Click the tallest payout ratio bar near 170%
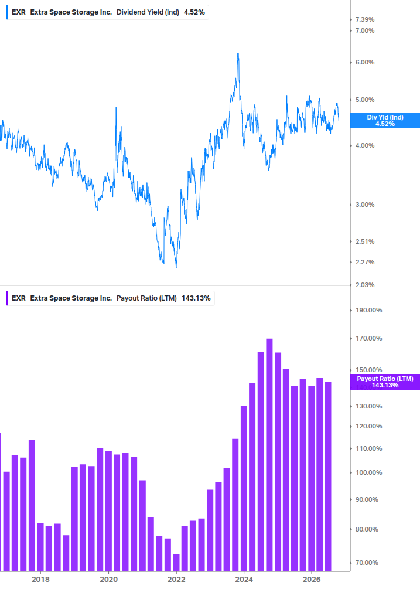Screen dimensions: 420x589 point(269,455)
